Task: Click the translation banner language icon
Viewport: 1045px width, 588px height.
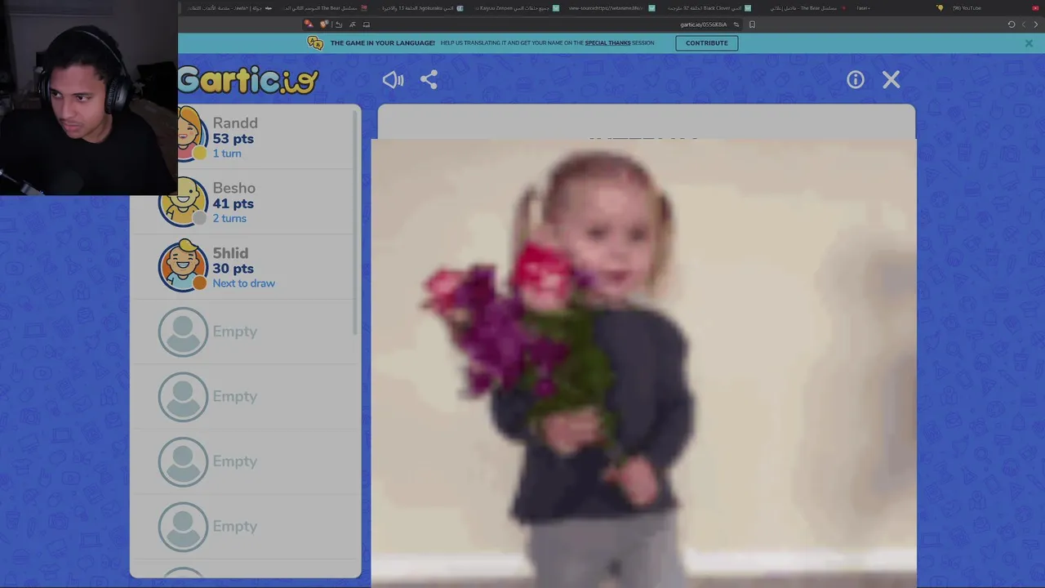Action: coord(315,43)
